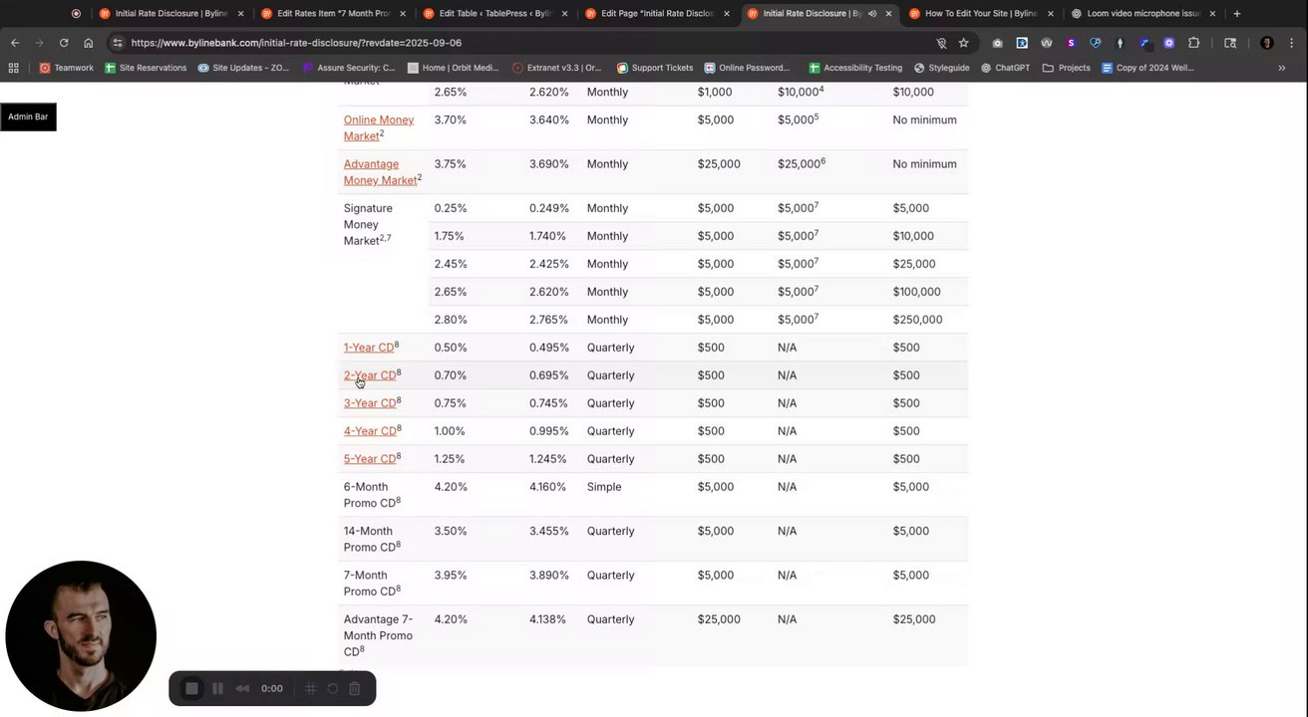Open the 5-Year CD link
This screenshot has height=717, width=1308.
370,459
